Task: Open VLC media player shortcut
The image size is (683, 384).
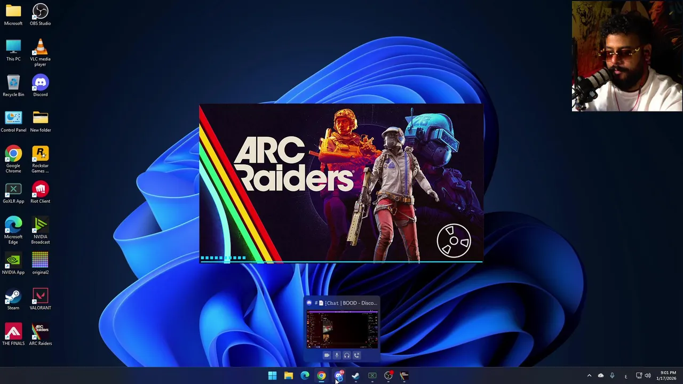Action: (x=40, y=52)
